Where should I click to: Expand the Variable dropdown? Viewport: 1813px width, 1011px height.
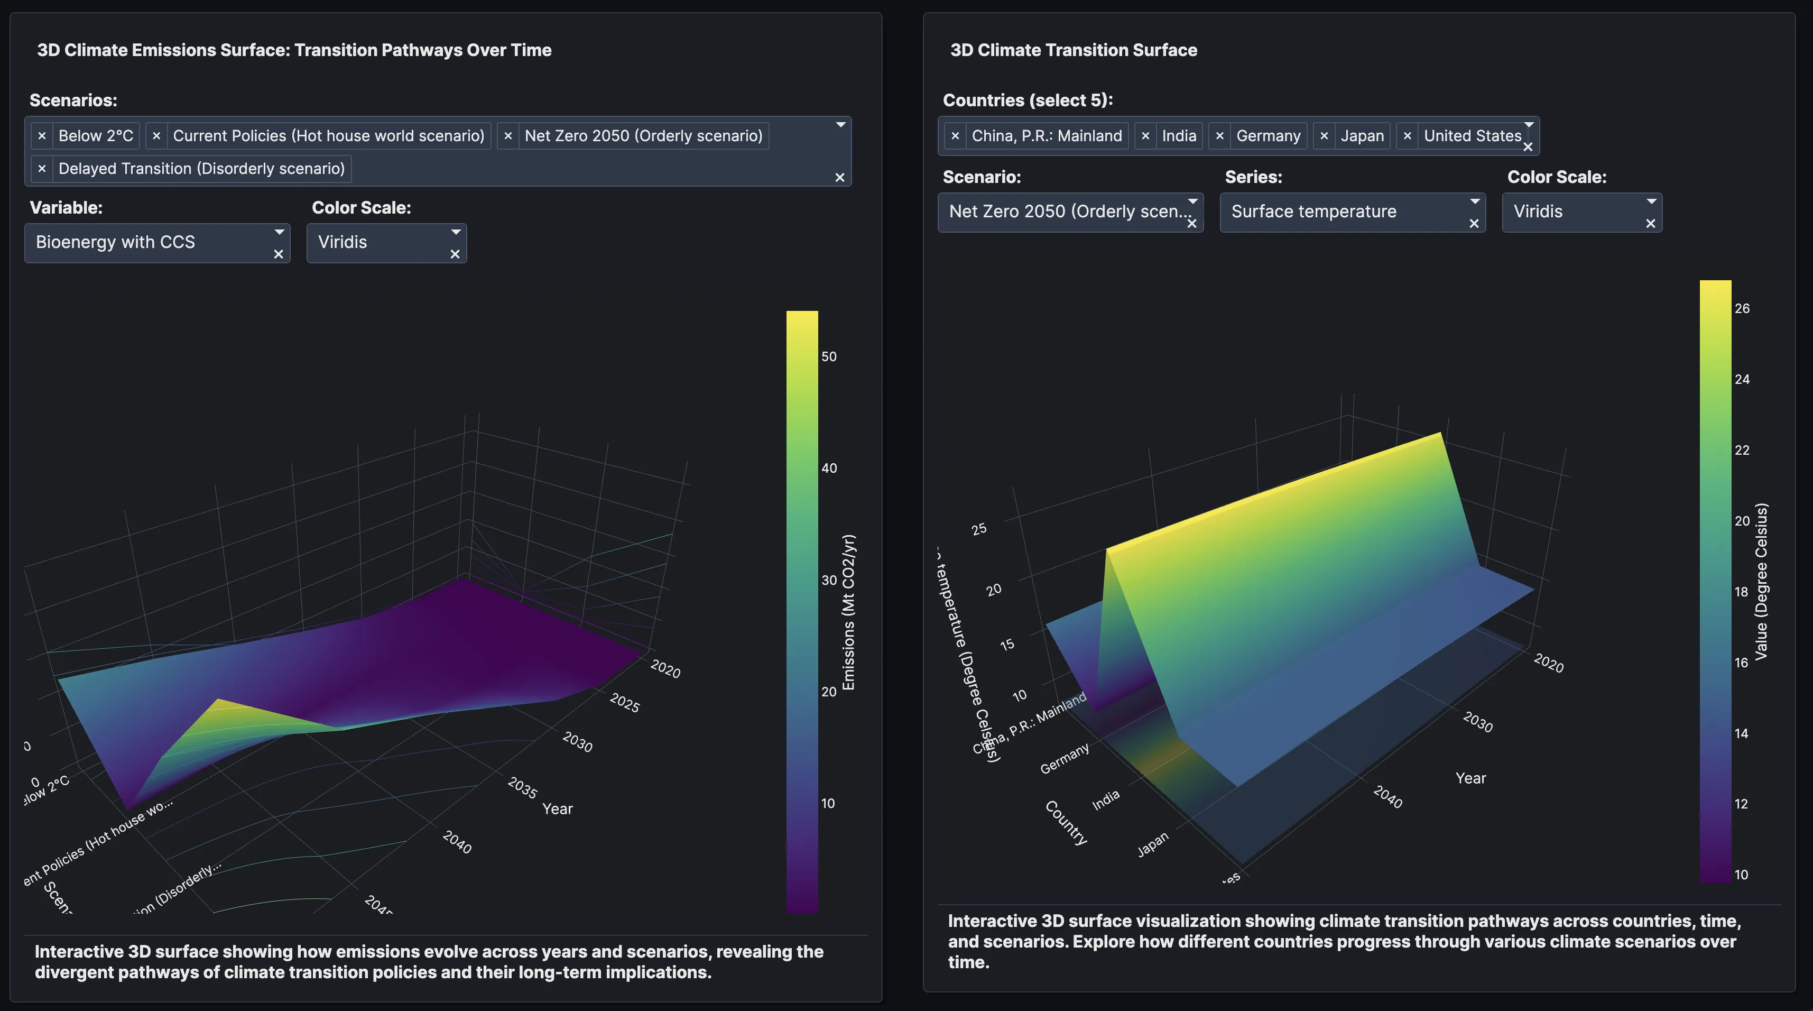279,232
